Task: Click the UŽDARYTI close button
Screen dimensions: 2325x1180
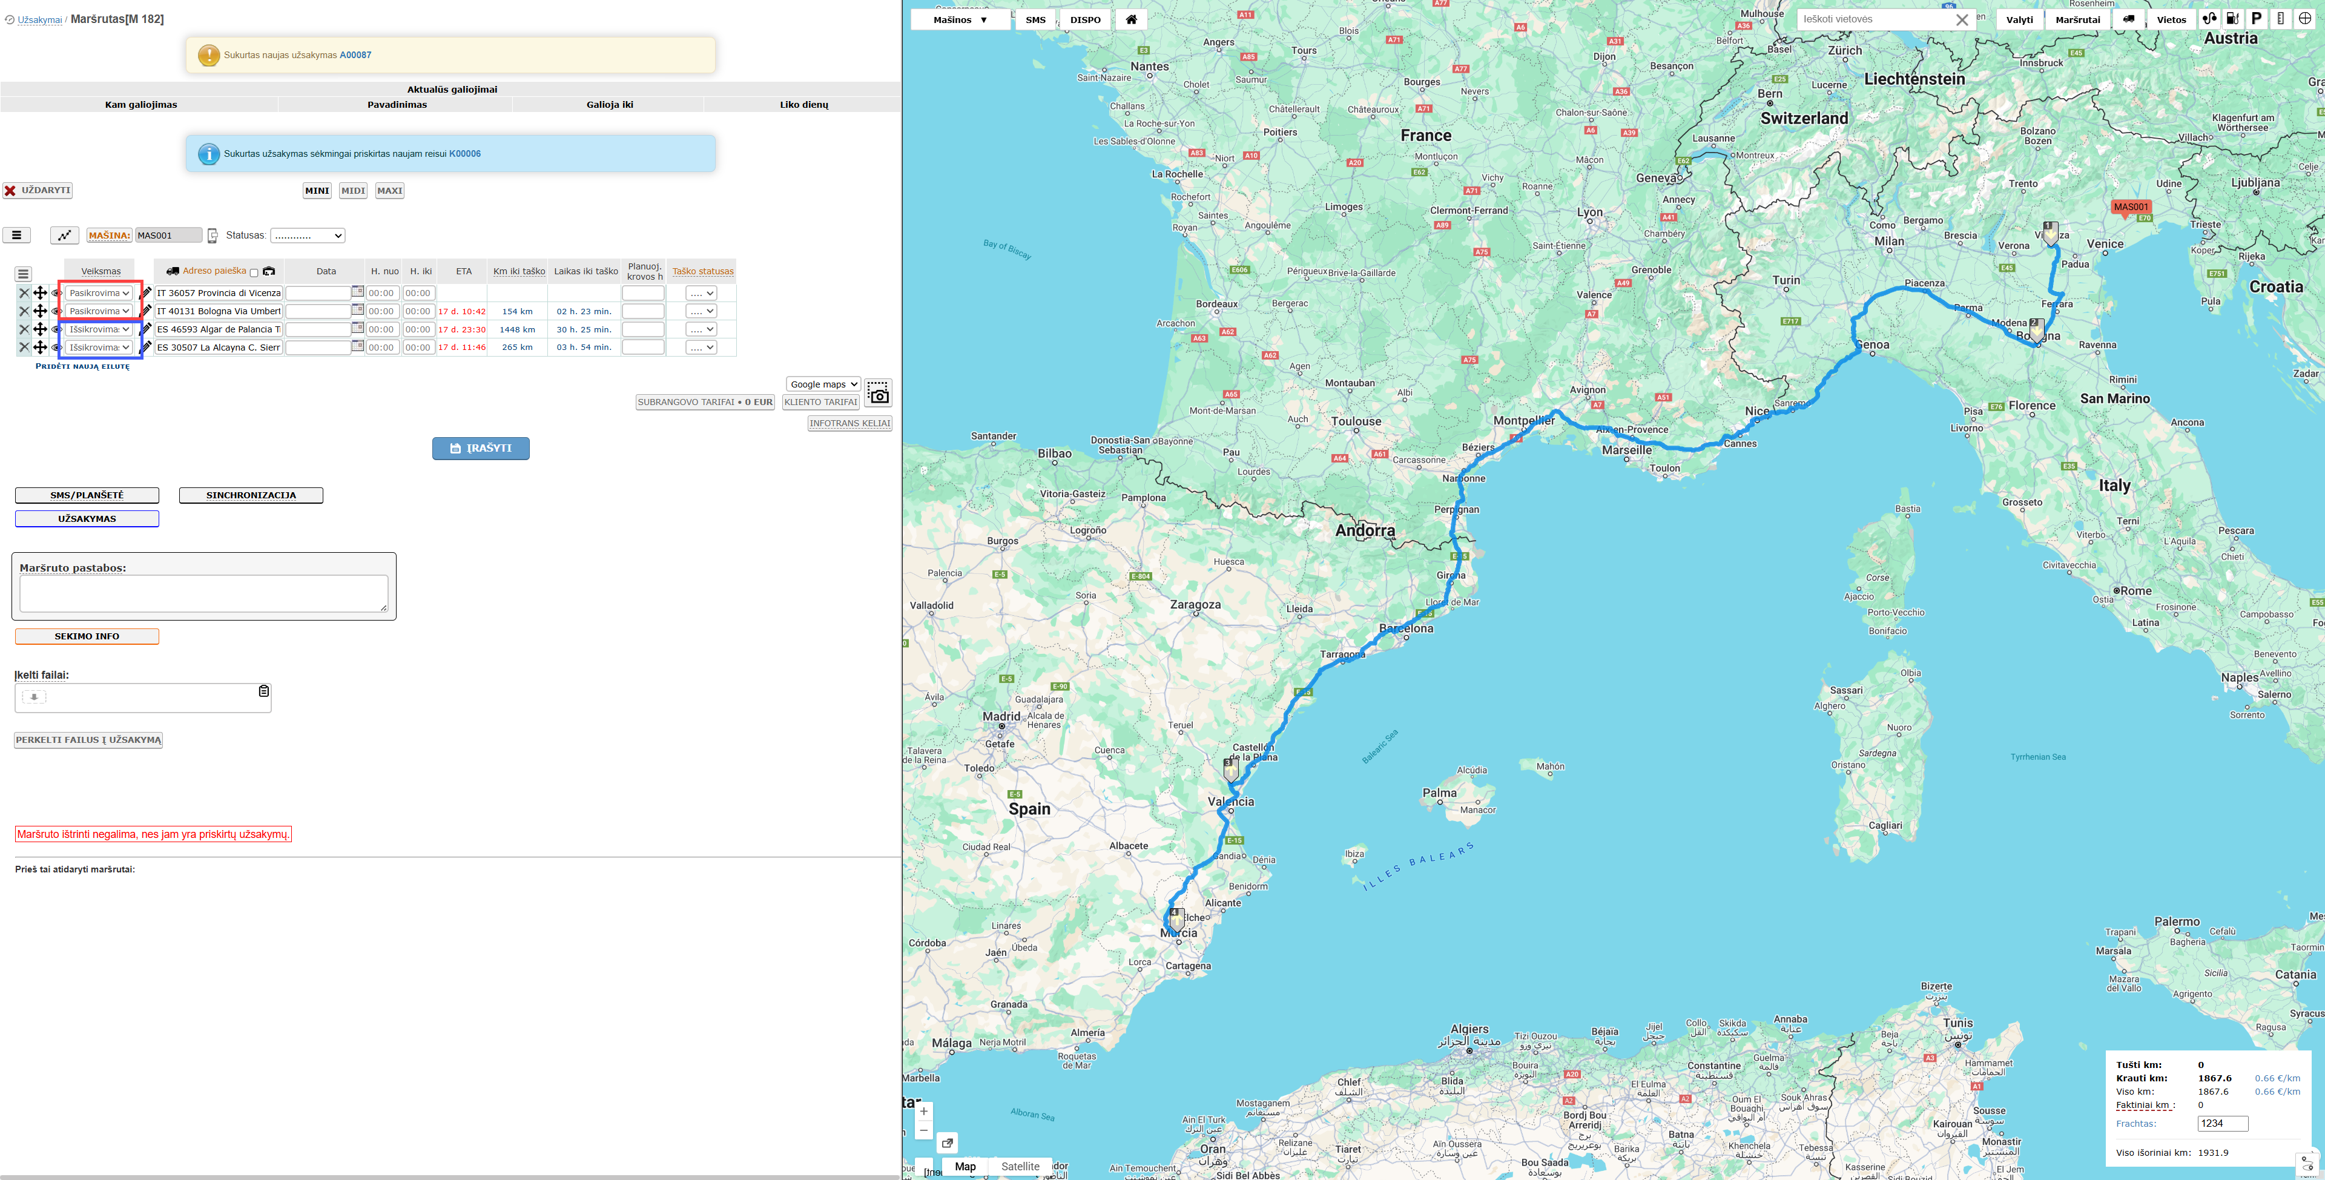Action: [x=37, y=191]
